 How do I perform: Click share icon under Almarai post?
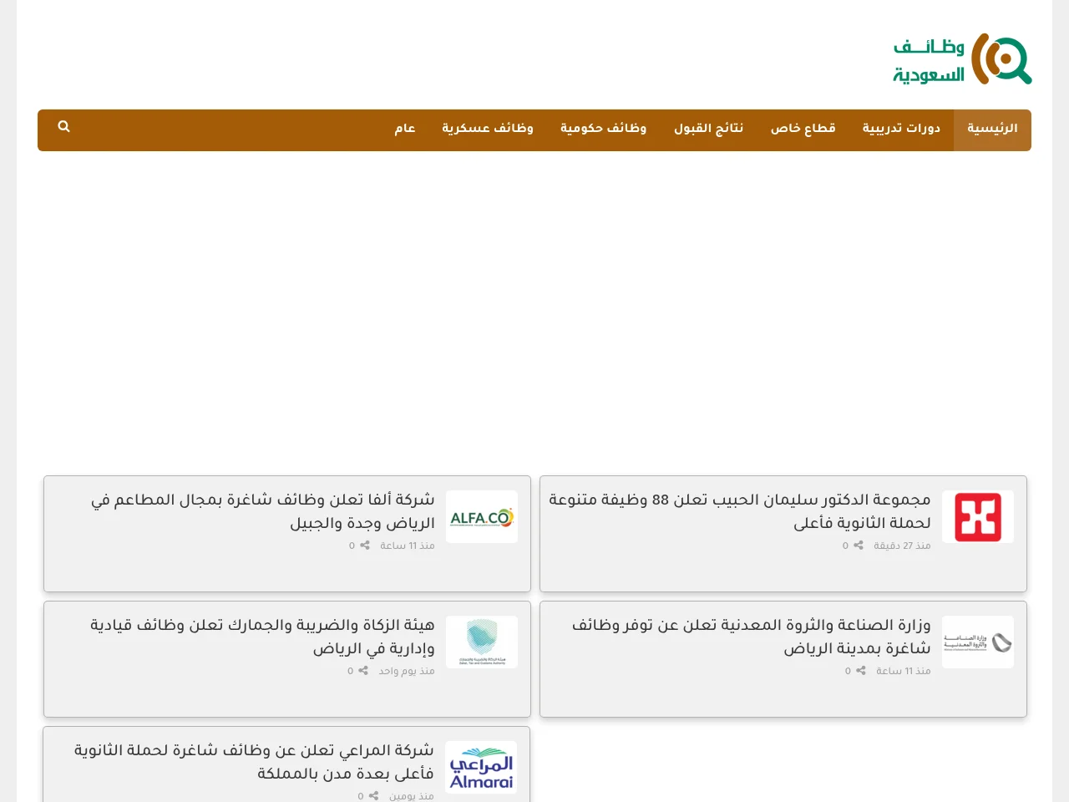[373, 796]
